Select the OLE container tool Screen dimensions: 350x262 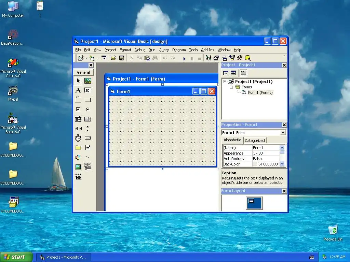click(78, 176)
